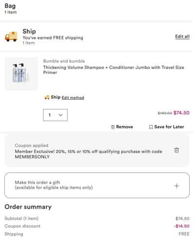Open the Bumble and bumble brand link
The width and height of the screenshot is (195, 243).
64,61
